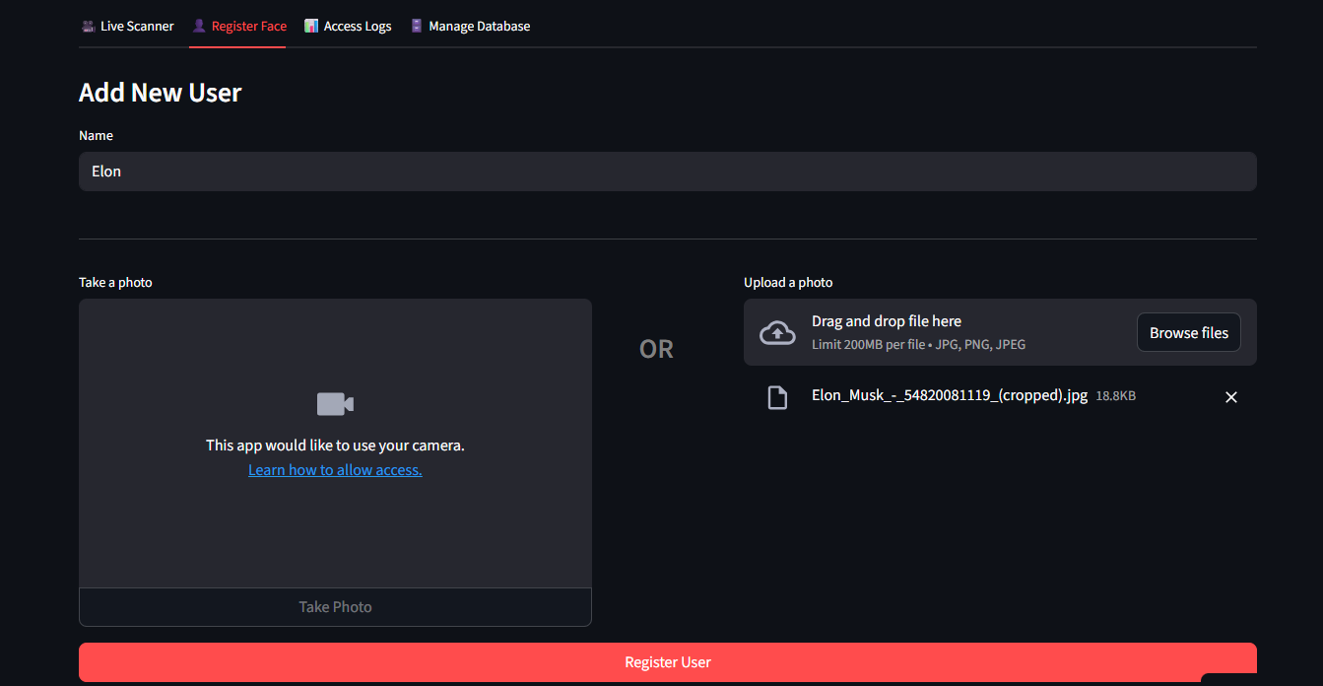Click the Browse files button

pos(1189,333)
